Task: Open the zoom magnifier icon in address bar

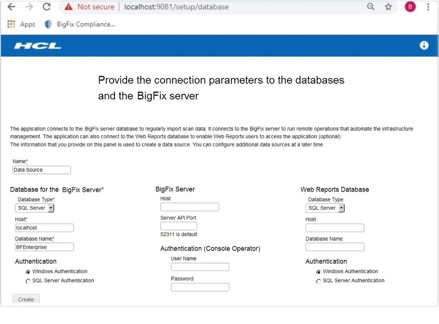Action: click(371, 7)
